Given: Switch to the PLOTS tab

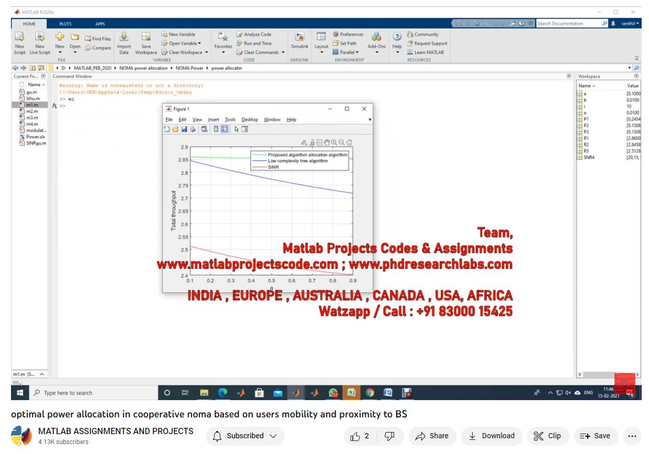Looking at the screenshot, I should 65,24.
